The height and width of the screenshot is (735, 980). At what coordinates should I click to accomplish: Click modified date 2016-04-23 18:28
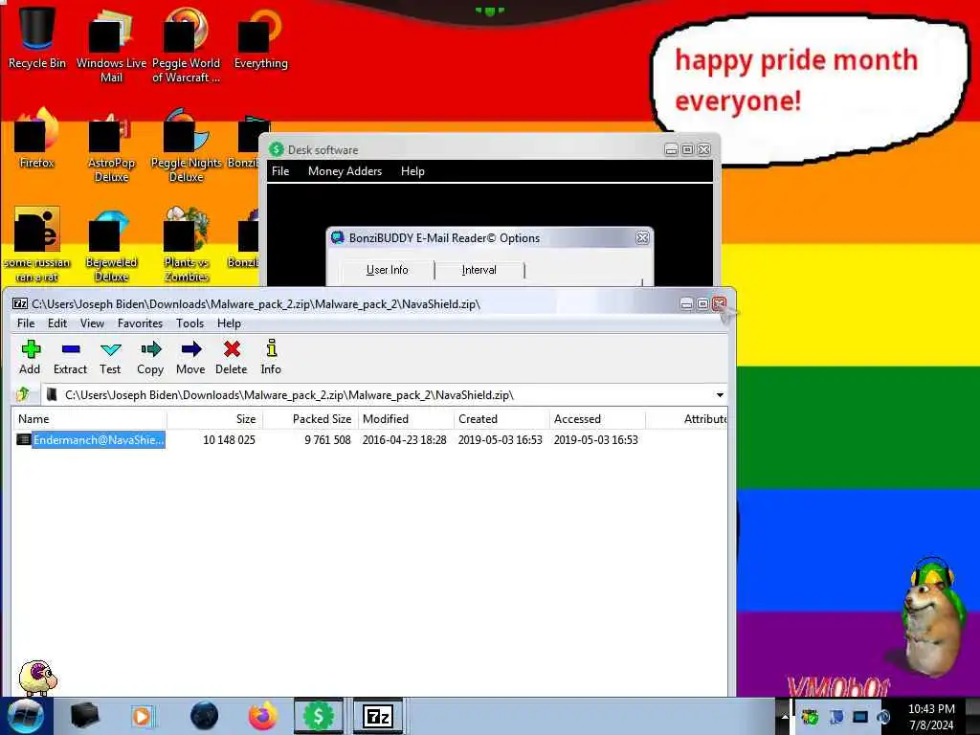[x=405, y=440]
